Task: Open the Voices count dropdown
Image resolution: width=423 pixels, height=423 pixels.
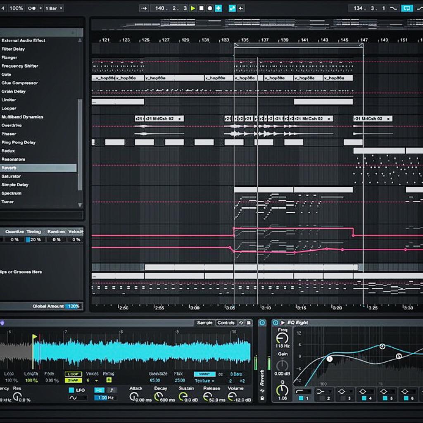Action: click(92, 381)
